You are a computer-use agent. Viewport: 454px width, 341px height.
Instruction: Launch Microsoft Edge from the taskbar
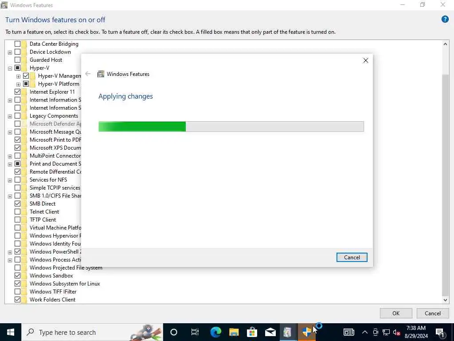216,332
